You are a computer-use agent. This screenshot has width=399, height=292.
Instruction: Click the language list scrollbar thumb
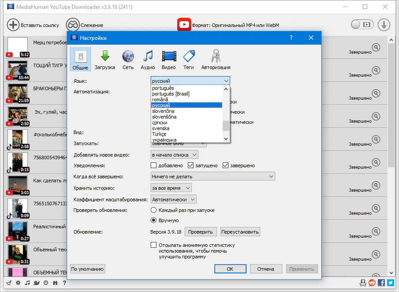pos(226,126)
